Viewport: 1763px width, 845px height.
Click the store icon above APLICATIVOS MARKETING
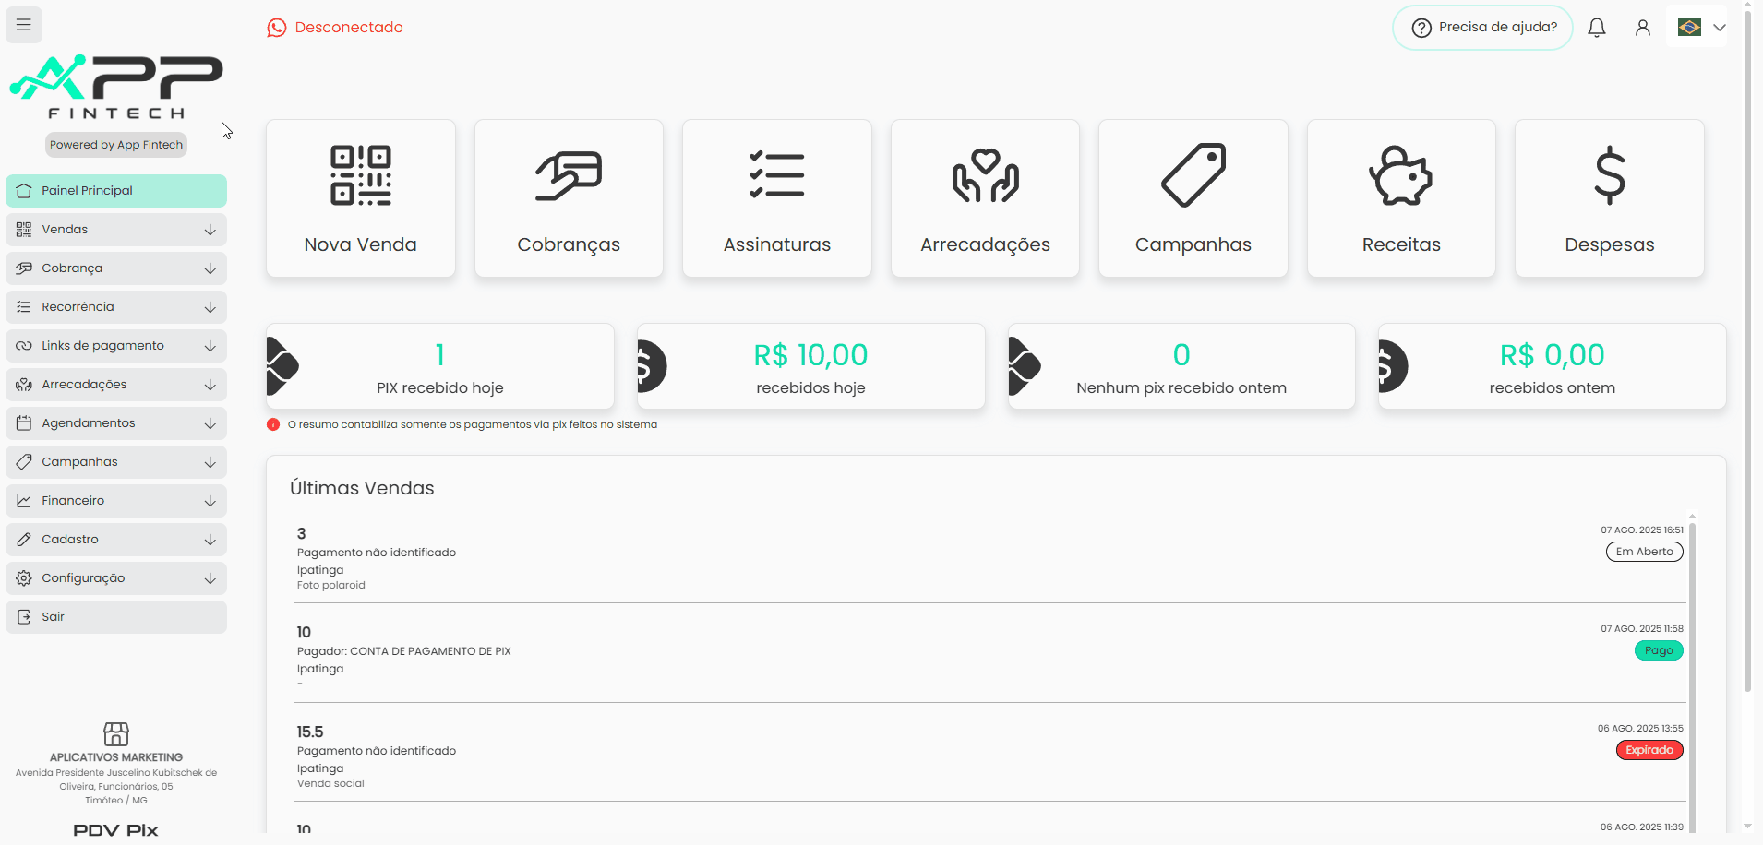116,734
